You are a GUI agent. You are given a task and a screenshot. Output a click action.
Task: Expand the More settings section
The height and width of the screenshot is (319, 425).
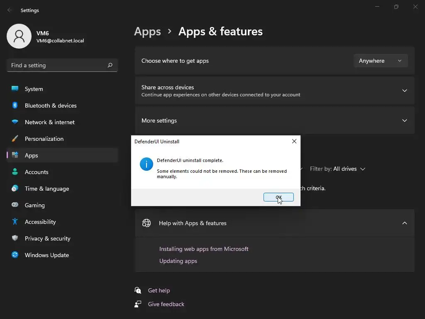click(x=404, y=120)
